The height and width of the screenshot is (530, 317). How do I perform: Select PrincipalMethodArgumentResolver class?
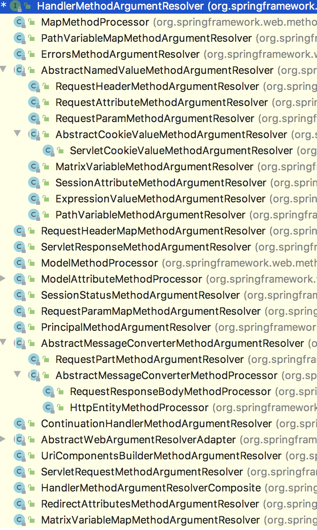(x=126, y=327)
